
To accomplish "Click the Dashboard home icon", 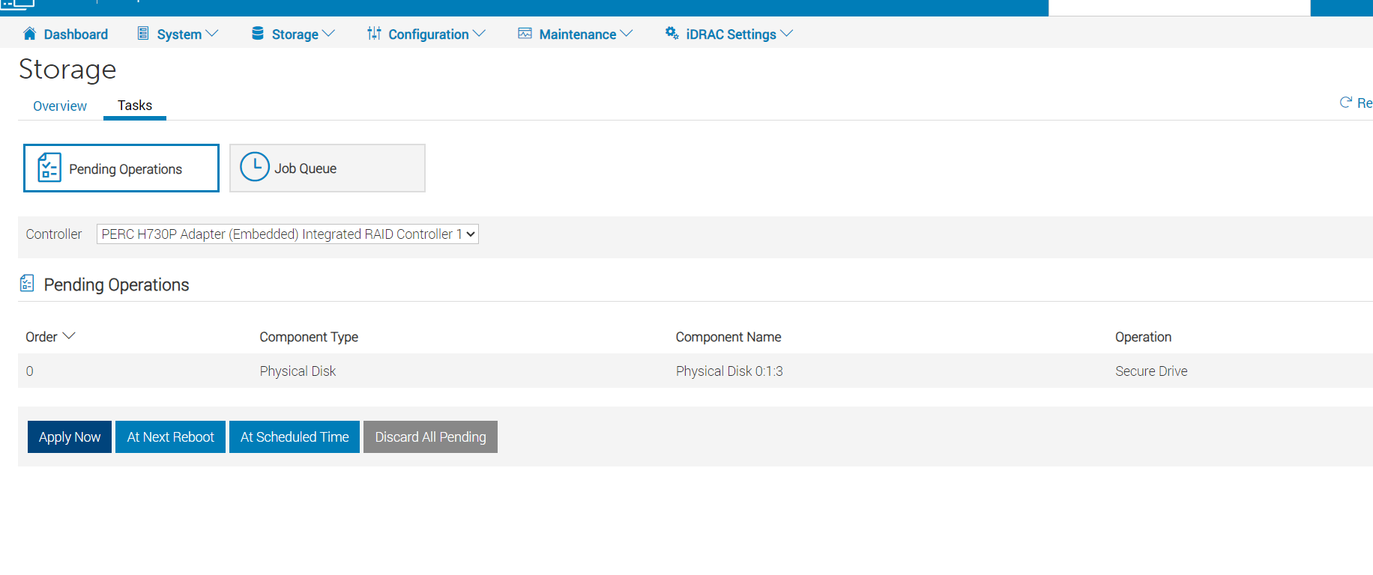I will click(30, 34).
